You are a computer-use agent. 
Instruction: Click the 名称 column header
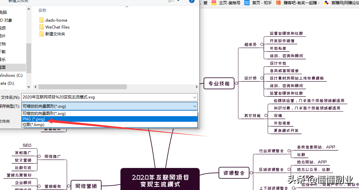(42, 11)
